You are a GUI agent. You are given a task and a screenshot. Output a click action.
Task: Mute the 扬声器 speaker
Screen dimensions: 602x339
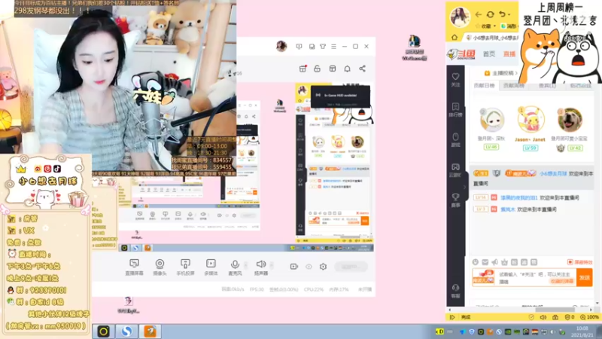coord(261,267)
